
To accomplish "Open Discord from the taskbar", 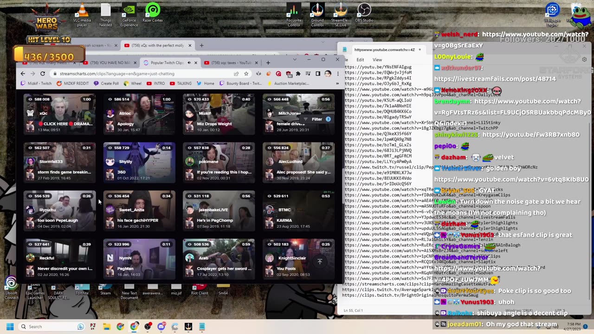I will 161,327.
